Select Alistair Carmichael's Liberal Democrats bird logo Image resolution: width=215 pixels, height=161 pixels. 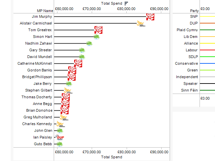[141, 23]
